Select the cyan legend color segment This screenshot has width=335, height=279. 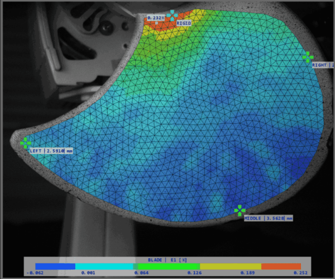[106, 267]
